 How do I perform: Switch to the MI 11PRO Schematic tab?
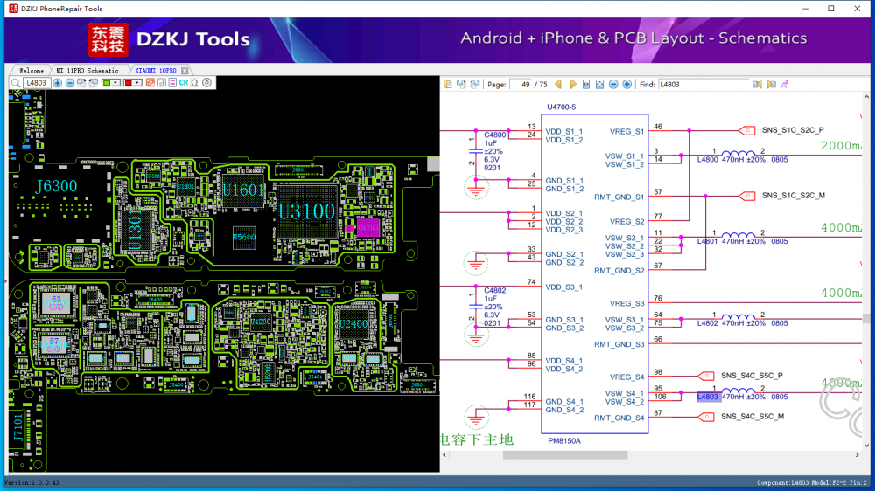coord(87,71)
